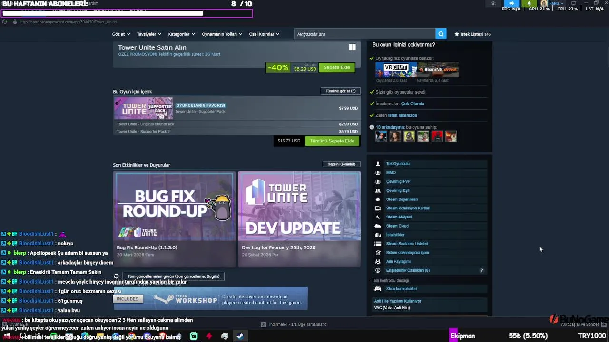Click the downloads icon in bottom bar
The image size is (609, 342).
pyautogui.click(x=263, y=324)
